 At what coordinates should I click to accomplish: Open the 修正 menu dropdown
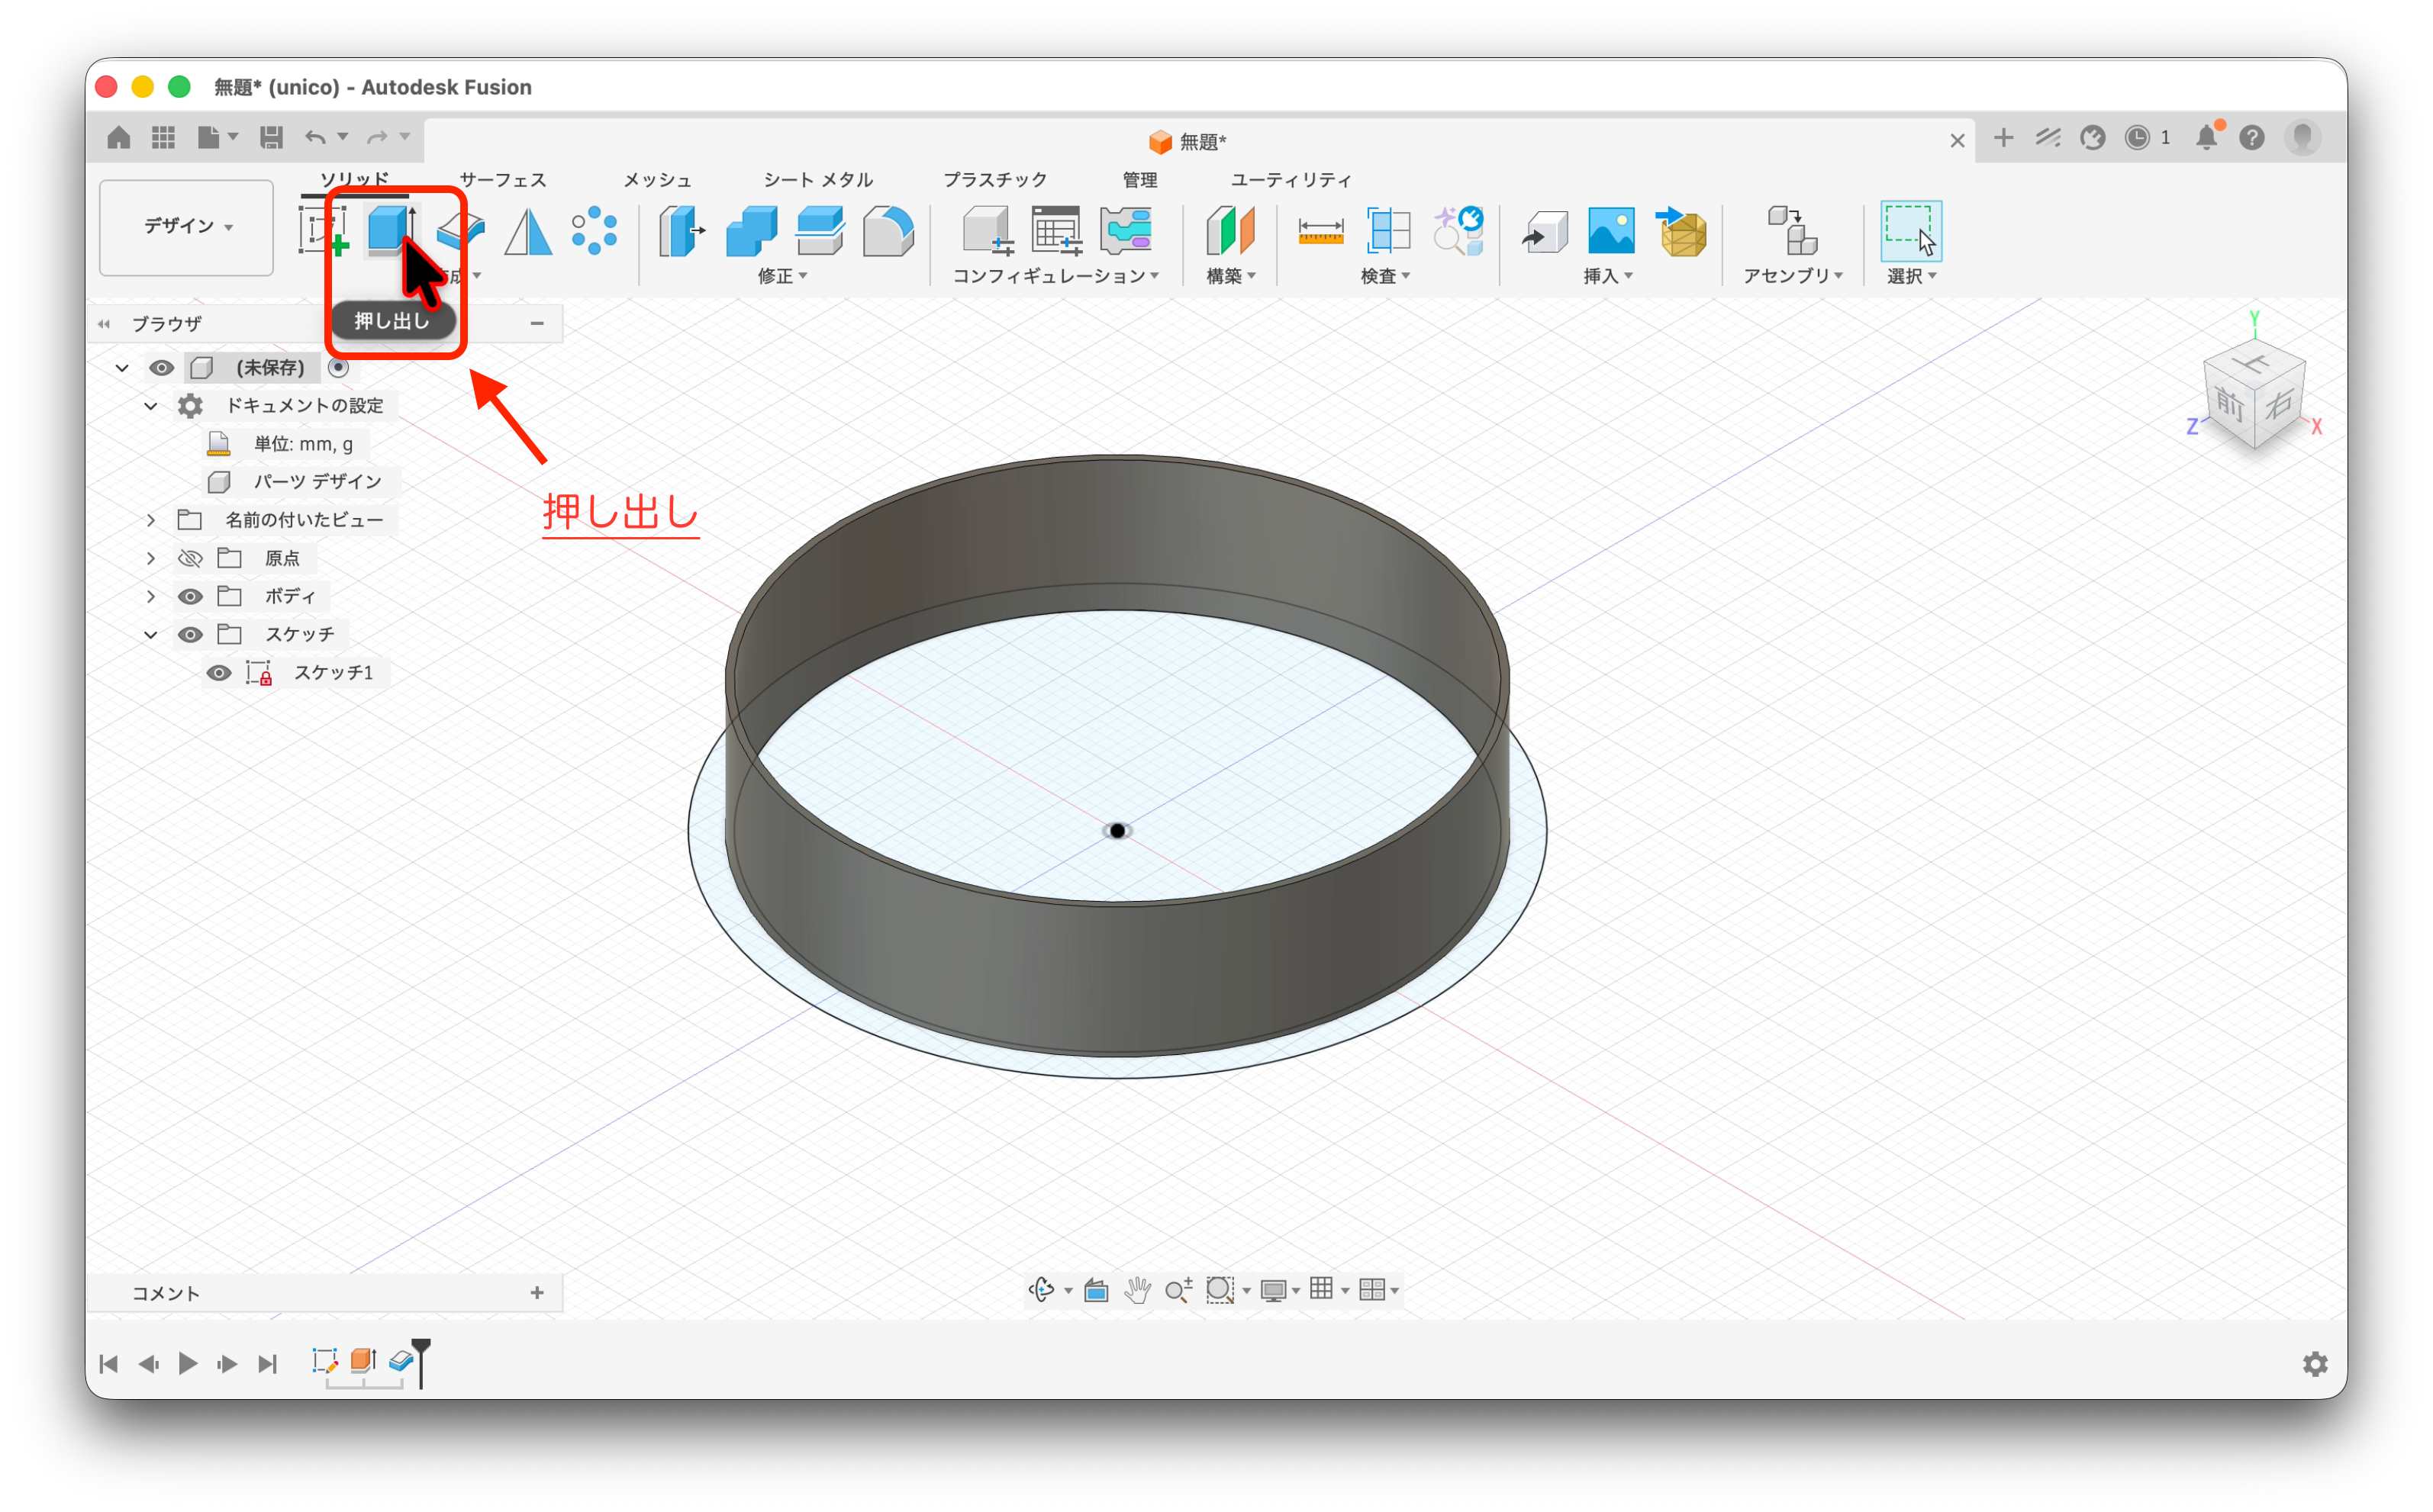click(782, 276)
